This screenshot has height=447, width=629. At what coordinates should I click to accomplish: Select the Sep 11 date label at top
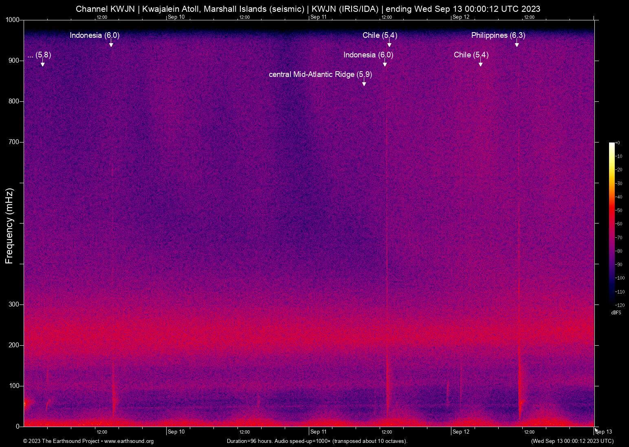(x=319, y=17)
